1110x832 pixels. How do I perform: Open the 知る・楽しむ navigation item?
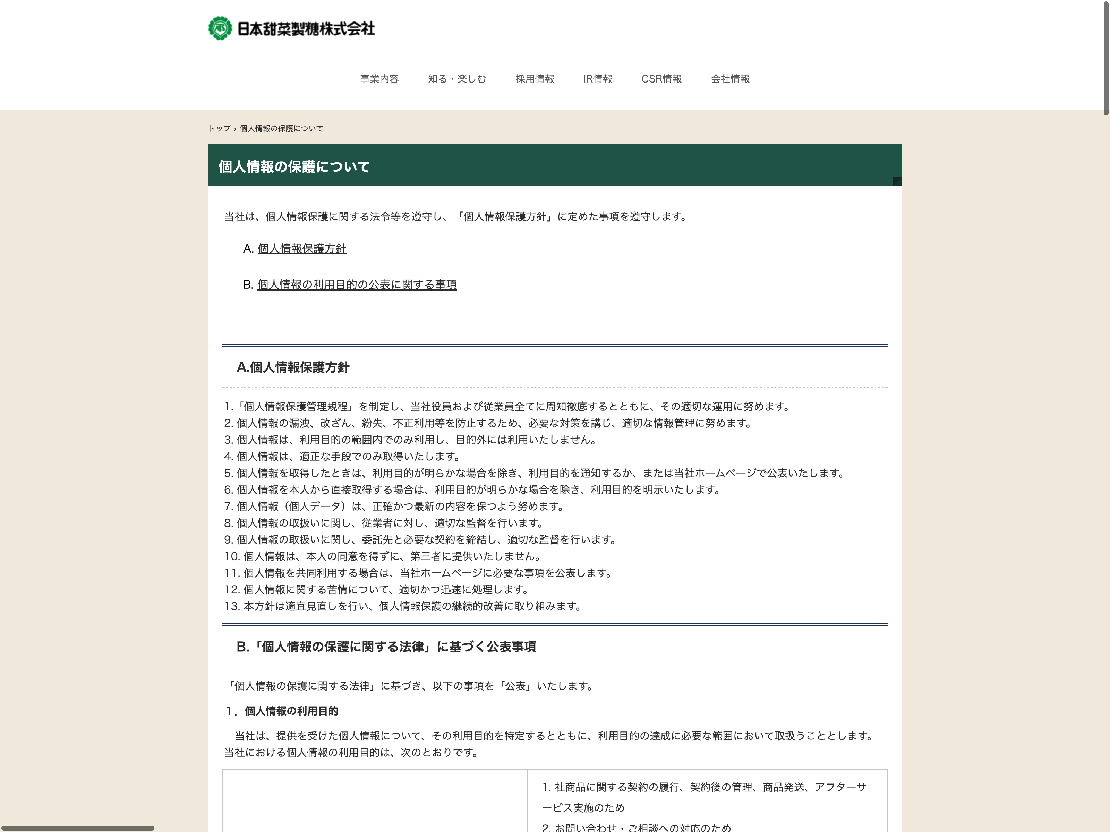tap(456, 79)
